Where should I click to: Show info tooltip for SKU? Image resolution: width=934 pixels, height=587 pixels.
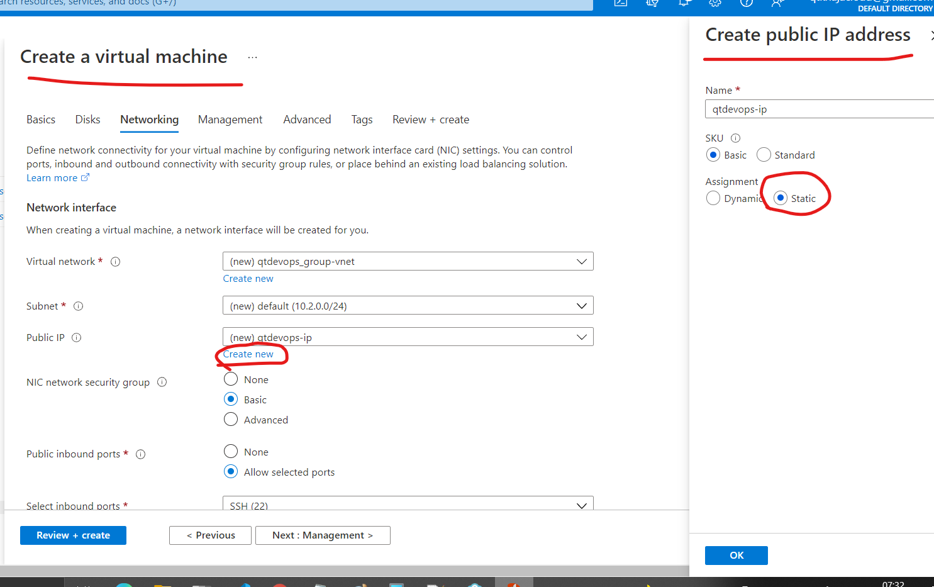[735, 138]
